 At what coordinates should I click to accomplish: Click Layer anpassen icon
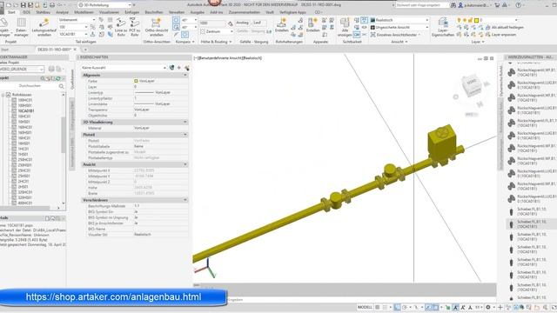(x=487, y=35)
